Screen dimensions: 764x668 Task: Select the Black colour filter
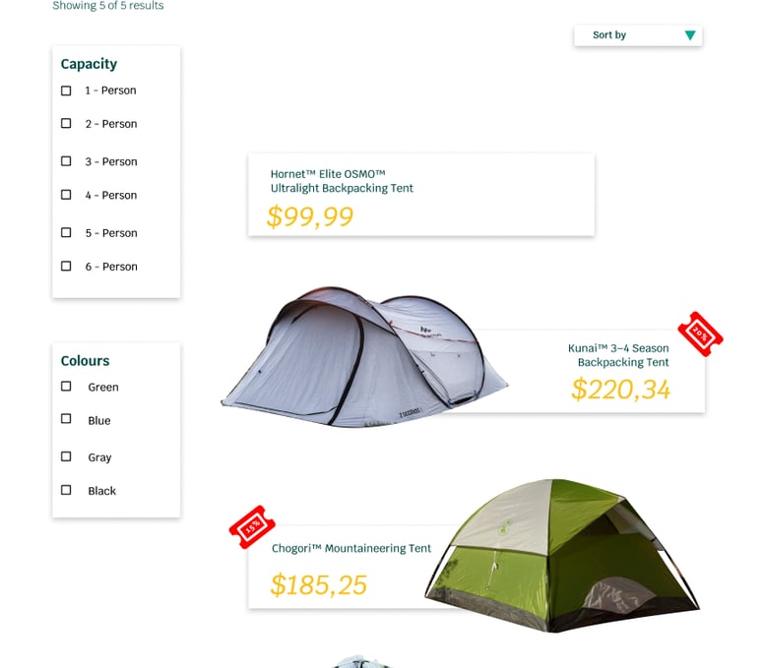[x=67, y=490]
